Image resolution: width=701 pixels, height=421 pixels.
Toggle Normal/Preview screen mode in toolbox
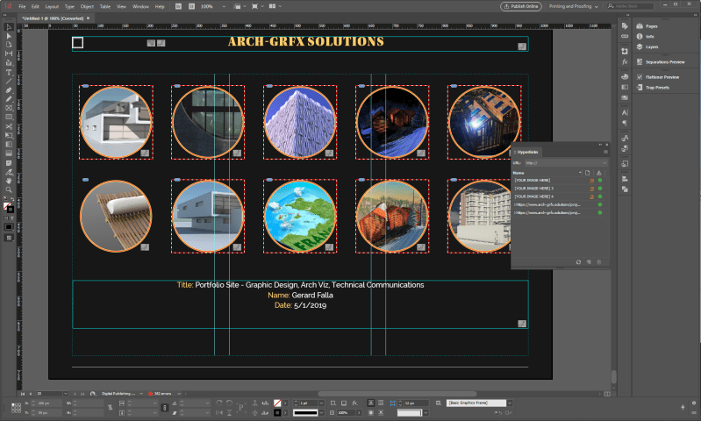click(x=9, y=239)
